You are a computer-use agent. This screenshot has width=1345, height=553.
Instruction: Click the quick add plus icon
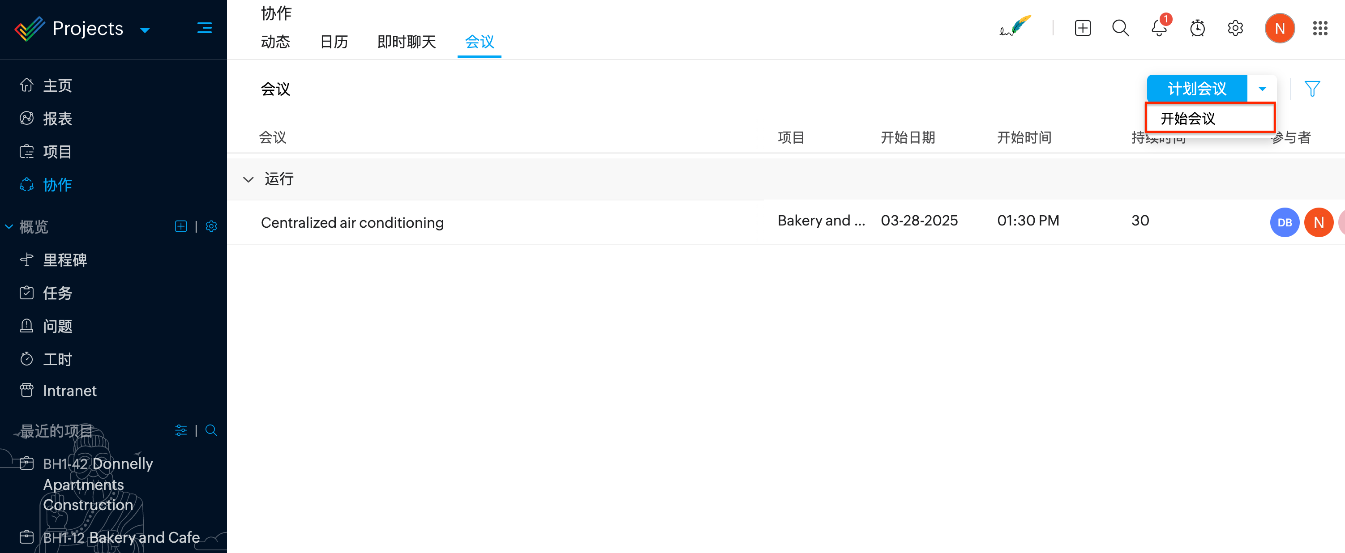pyautogui.click(x=1082, y=28)
